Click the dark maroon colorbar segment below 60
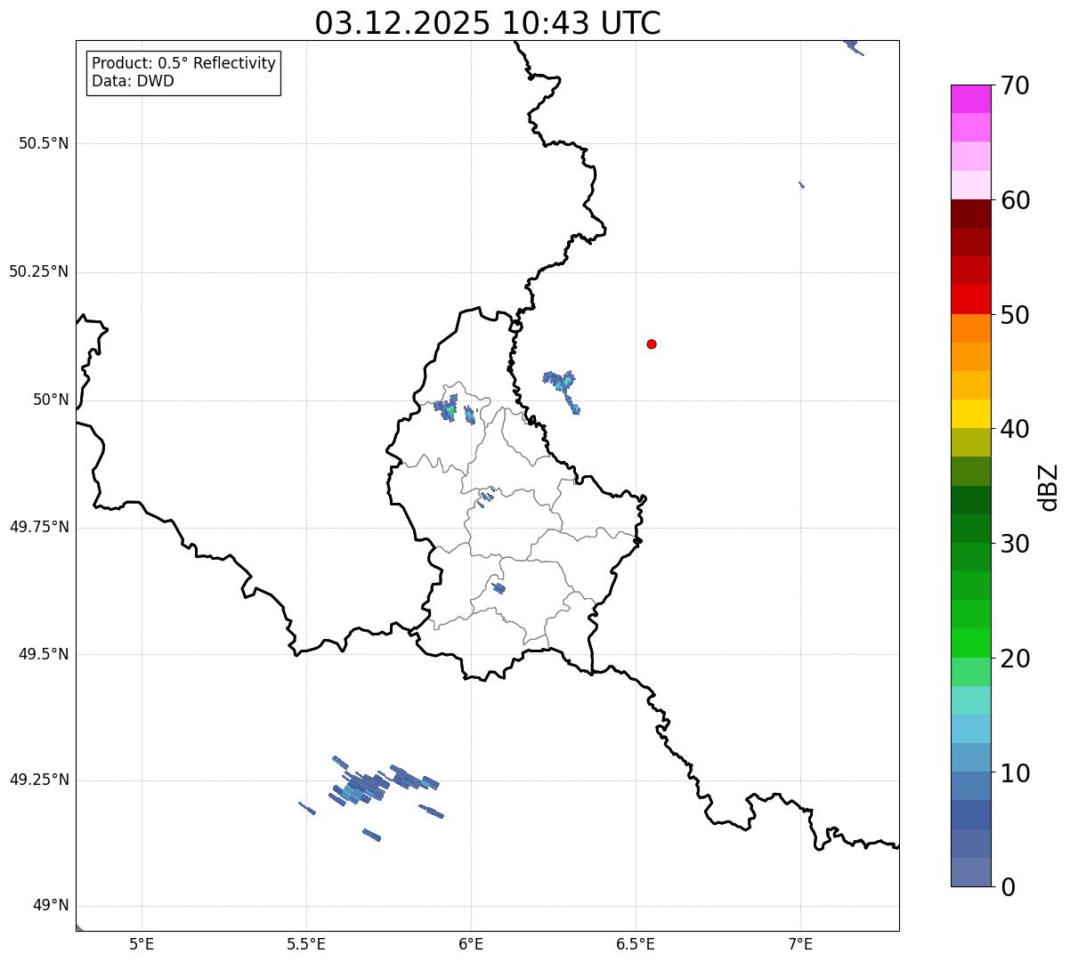The height and width of the screenshot is (962, 1070). [970, 214]
